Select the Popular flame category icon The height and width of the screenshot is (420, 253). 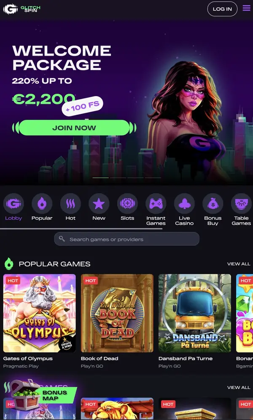tap(42, 204)
